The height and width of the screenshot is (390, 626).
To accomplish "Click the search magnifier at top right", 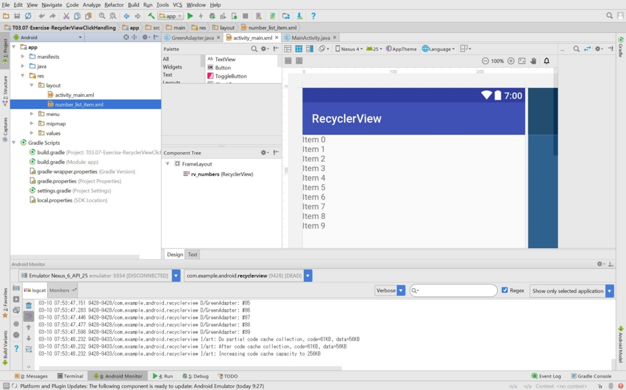I will click(609, 15).
